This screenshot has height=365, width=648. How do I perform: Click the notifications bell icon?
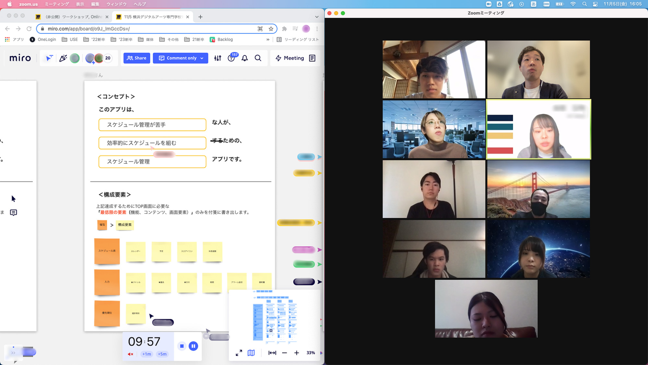pos(245,58)
